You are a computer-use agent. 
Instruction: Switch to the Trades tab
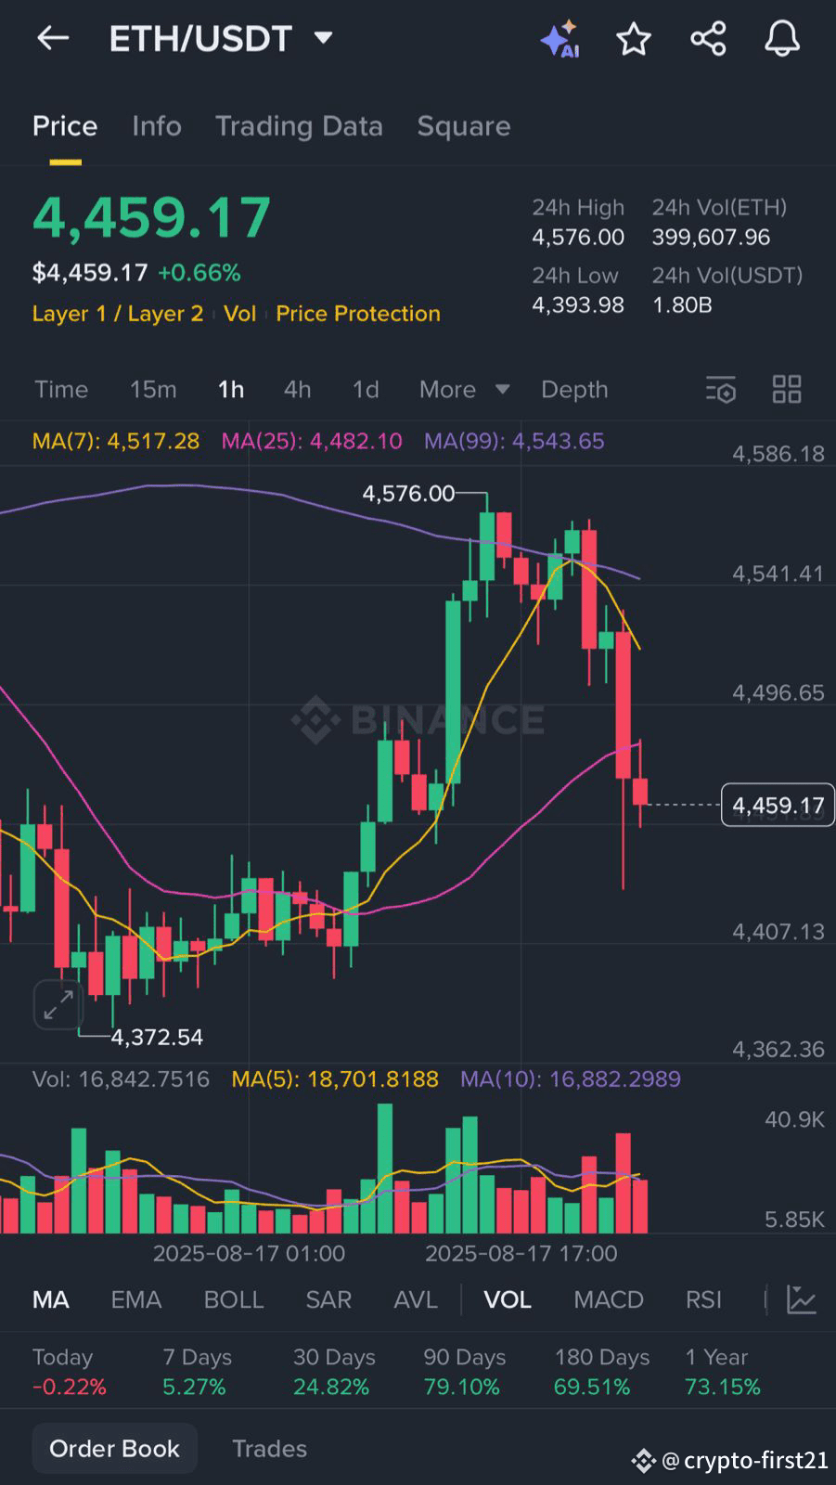click(269, 1449)
